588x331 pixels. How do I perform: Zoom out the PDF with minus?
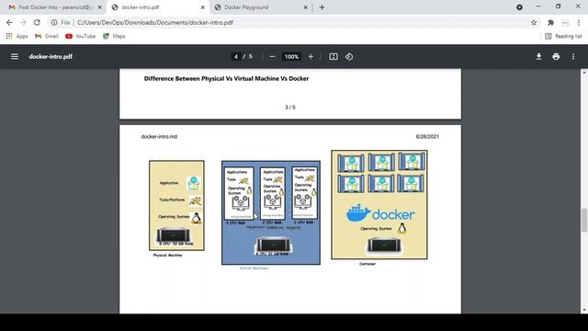click(273, 57)
